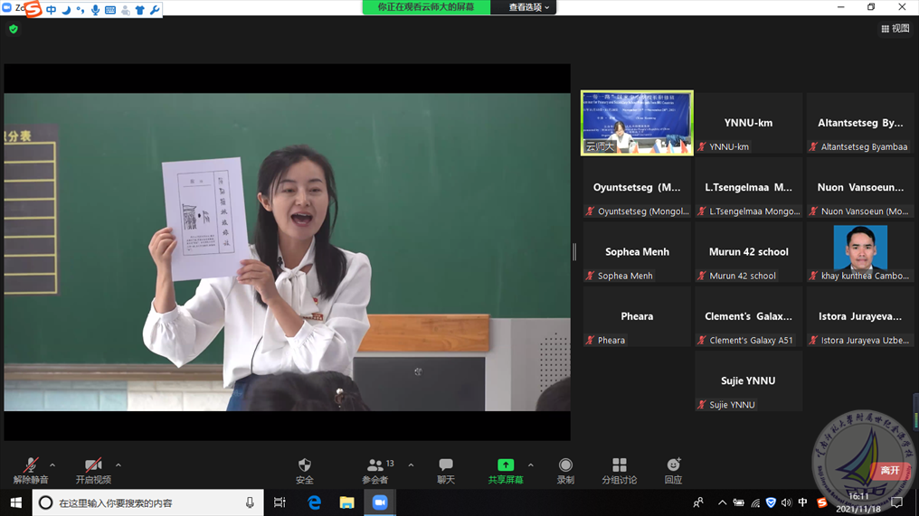Expand audio options arrow beside 解除静音
Screen dimensions: 919x516
click(x=52, y=466)
